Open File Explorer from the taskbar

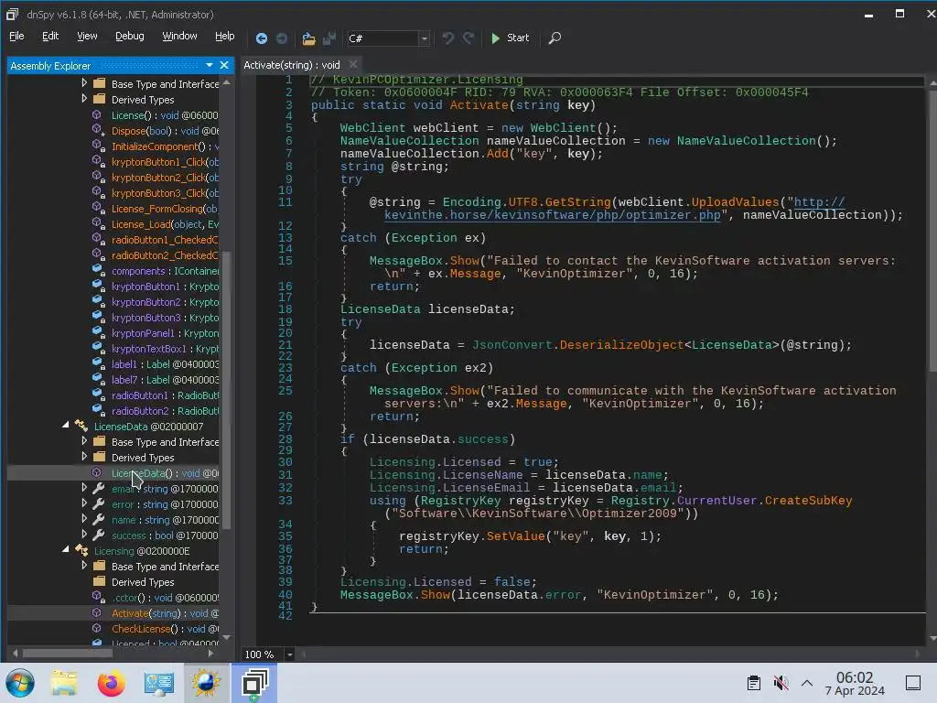[x=64, y=683]
